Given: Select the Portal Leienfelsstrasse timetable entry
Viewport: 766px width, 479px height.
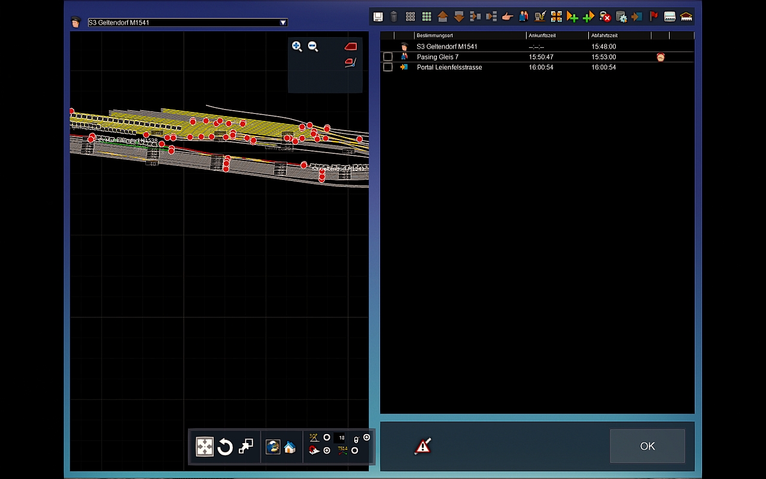Looking at the screenshot, I should 449,67.
